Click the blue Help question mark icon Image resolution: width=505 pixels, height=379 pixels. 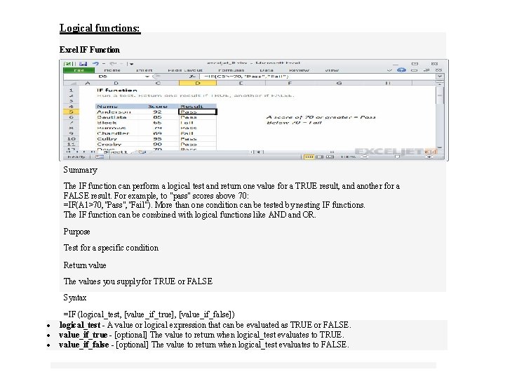click(x=401, y=70)
